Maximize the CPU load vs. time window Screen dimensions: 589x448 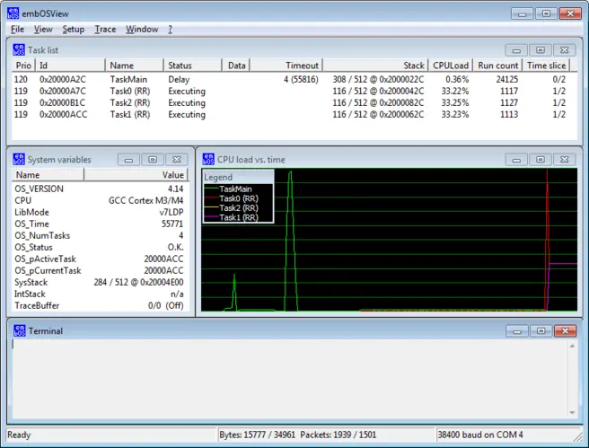(x=540, y=159)
